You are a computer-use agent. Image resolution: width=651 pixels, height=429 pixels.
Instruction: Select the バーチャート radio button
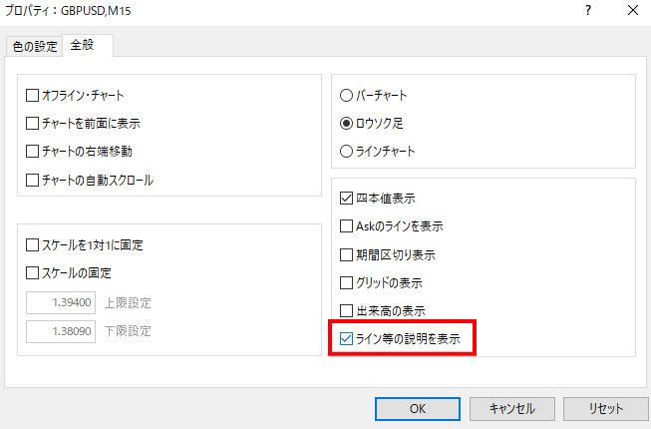point(347,96)
